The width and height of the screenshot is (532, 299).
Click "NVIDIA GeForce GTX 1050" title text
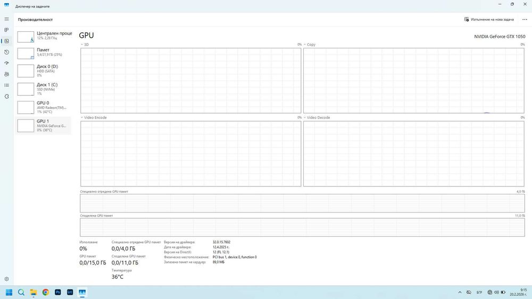click(500, 37)
